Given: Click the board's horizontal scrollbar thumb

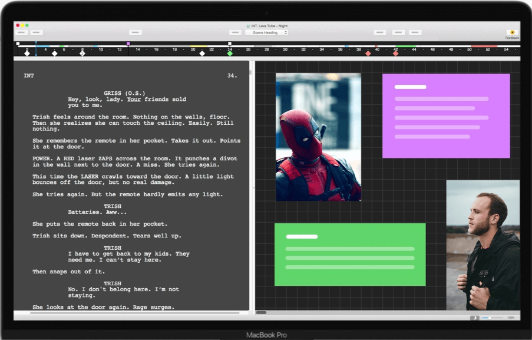Looking at the screenshot, I should pos(261,312).
